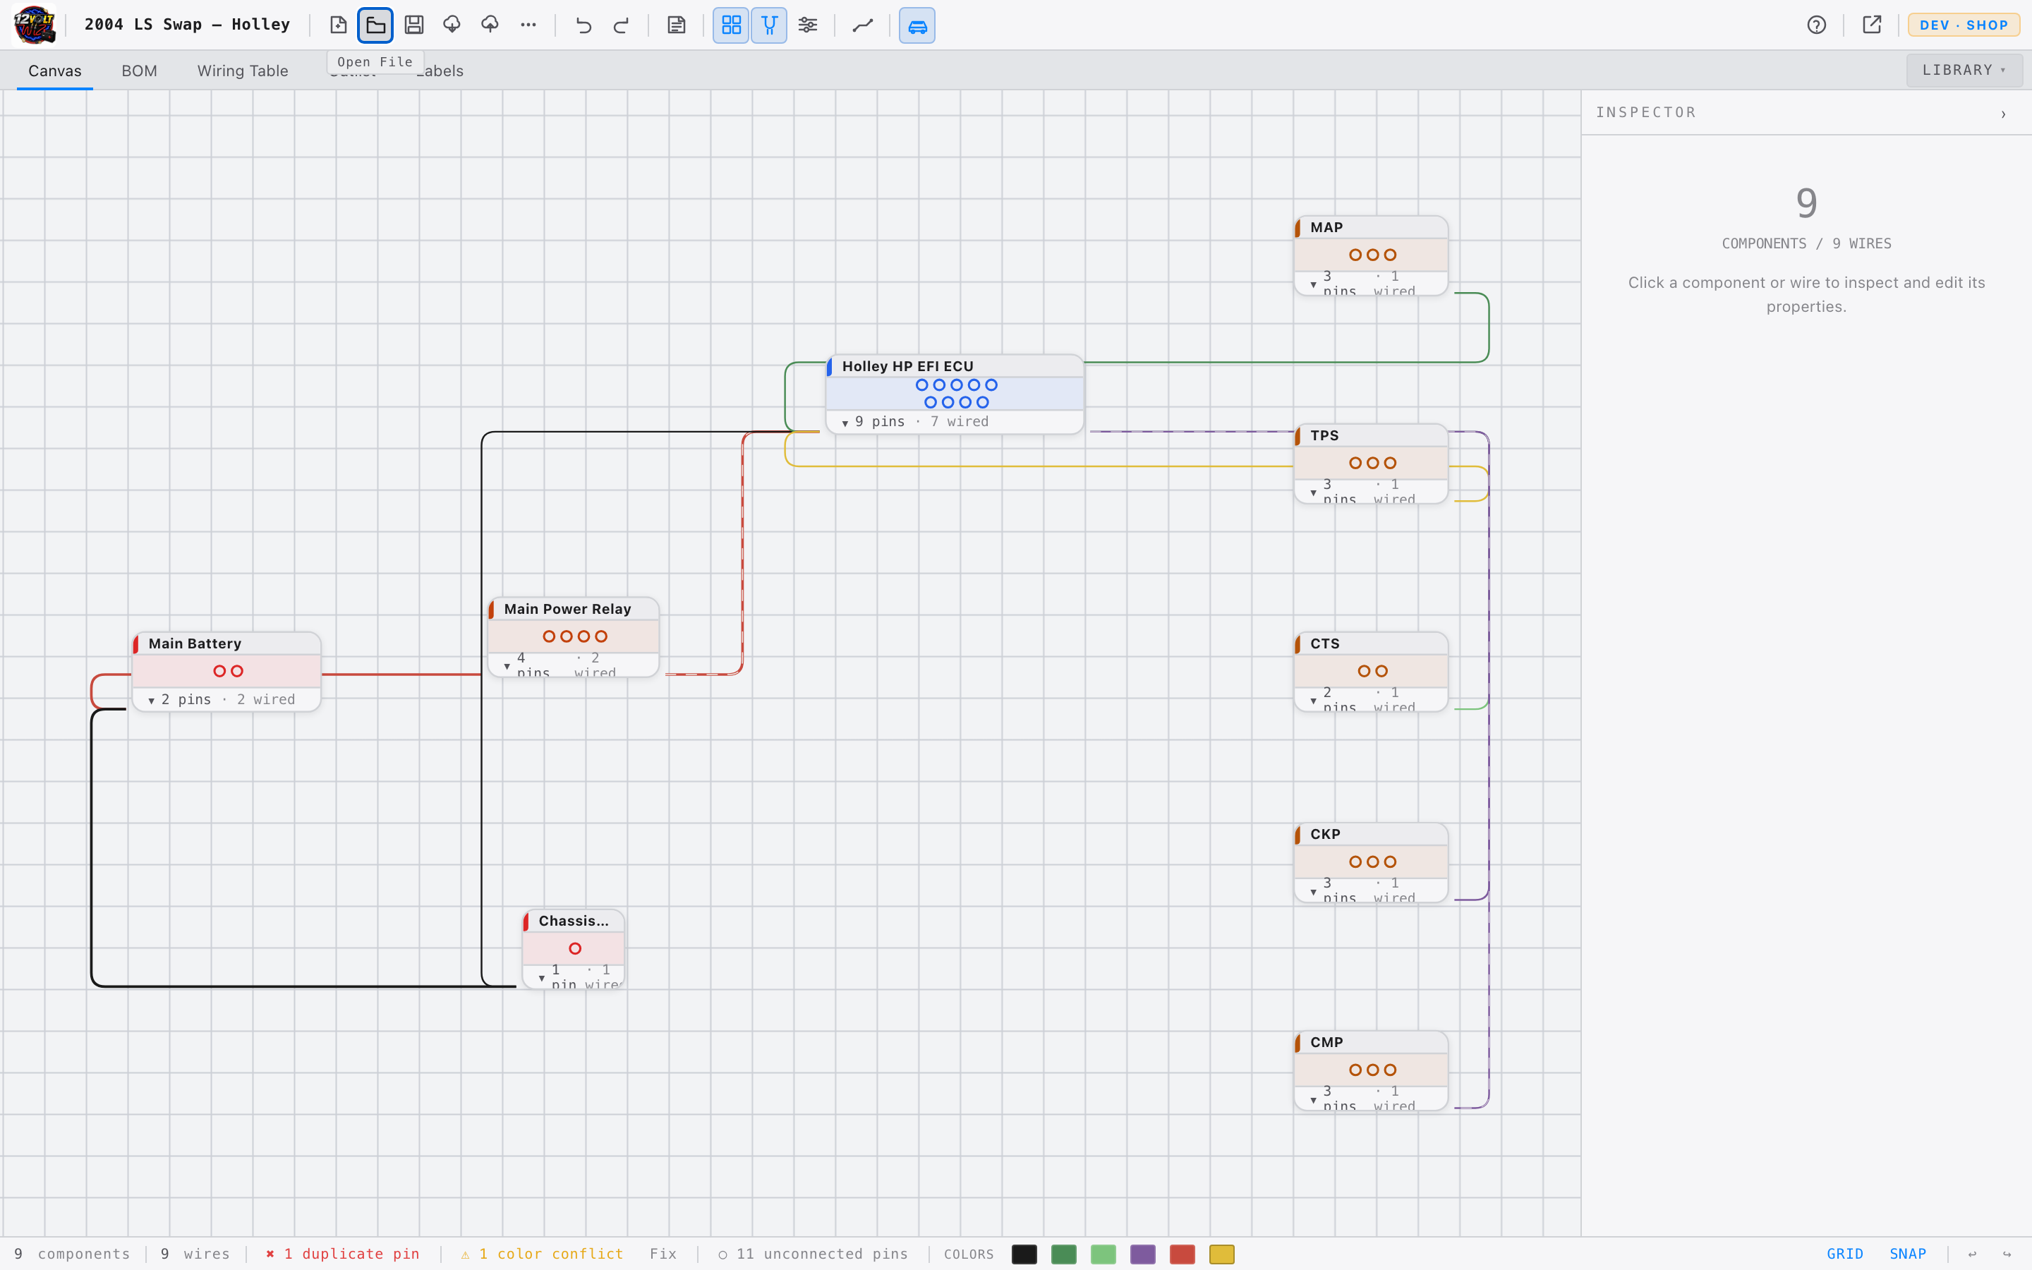This screenshot has width=2032, height=1270.
Task: Click the 12Volt Wiz app logo
Action: pos(35,25)
